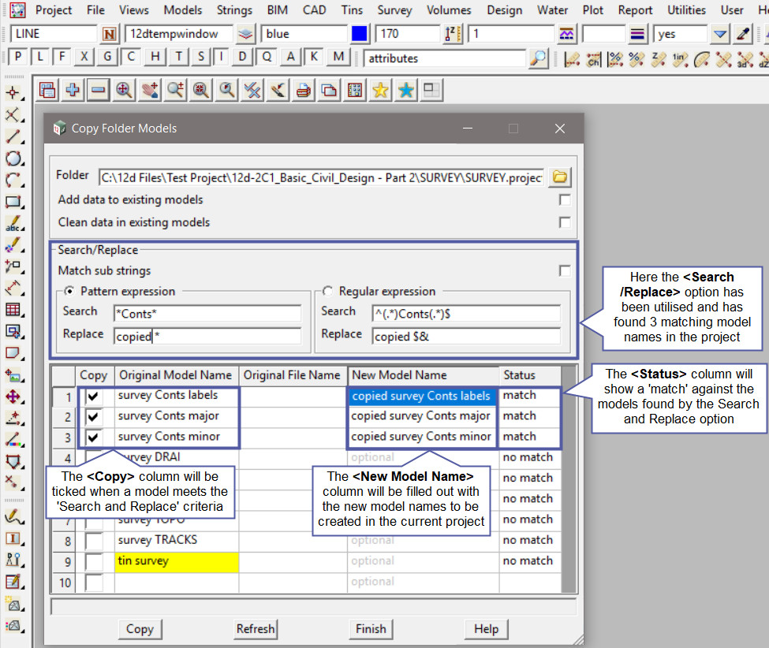Open the Tins menu
Screen dimensions: 769x648
click(x=353, y=10)
